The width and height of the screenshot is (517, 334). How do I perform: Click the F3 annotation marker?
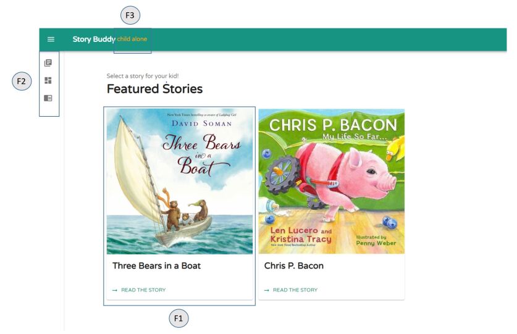(x=130, y=14)
